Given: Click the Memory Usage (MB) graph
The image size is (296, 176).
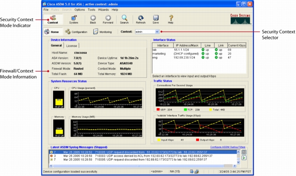Looking at the screenshot, I should tap(107, 129).
